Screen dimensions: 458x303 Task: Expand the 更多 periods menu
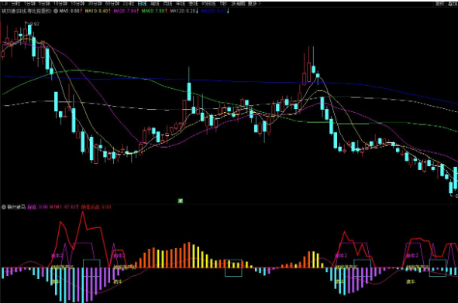point(253,4)
